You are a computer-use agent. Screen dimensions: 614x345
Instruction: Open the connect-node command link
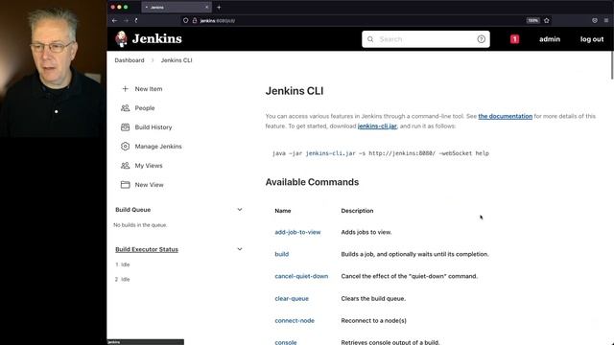295,320
